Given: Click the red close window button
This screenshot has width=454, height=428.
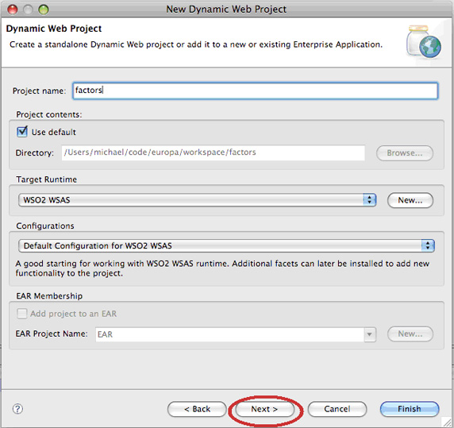Looking at the screenshot, I should click(x=13, y=10).
